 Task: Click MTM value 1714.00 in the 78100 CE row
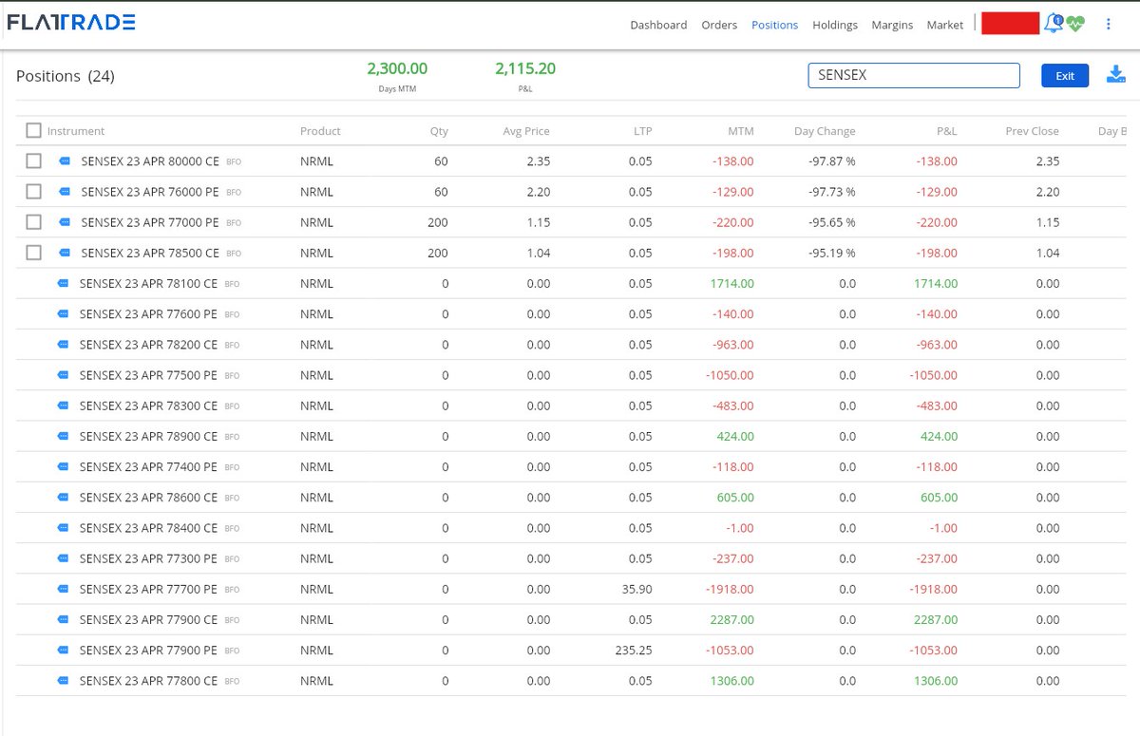[732, 283]
